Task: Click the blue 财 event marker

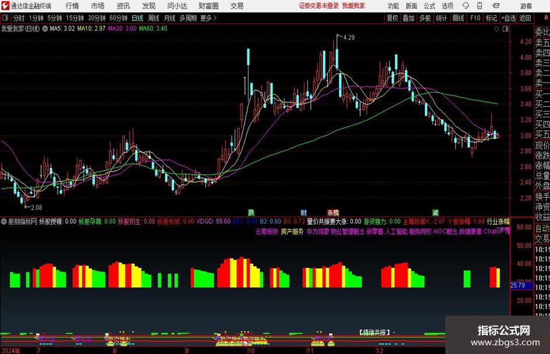Action: click(303, 212)
